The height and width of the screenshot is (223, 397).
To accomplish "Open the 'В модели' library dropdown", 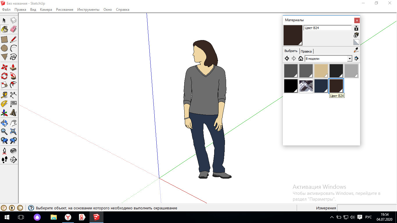I will tap(328, 58).
